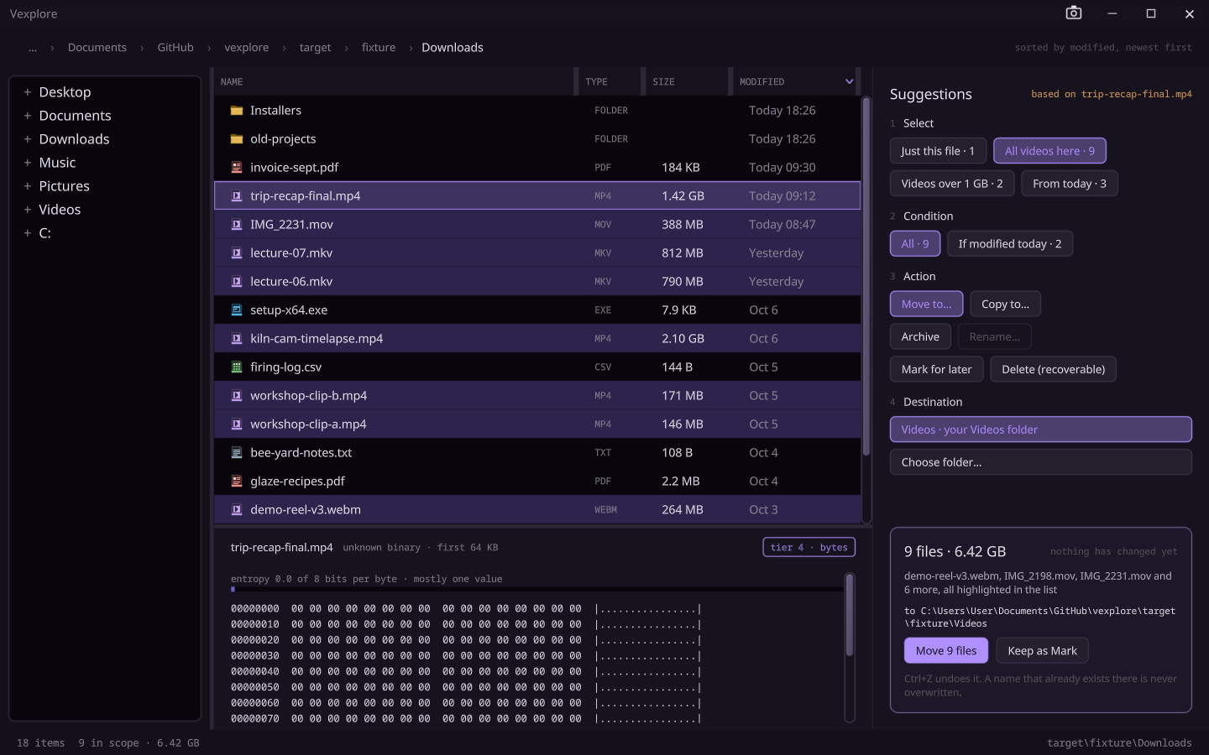The height and width of the screenshot is (755, 1209).
Task: Expand the Videos tree node
Action: pos(28,210)
